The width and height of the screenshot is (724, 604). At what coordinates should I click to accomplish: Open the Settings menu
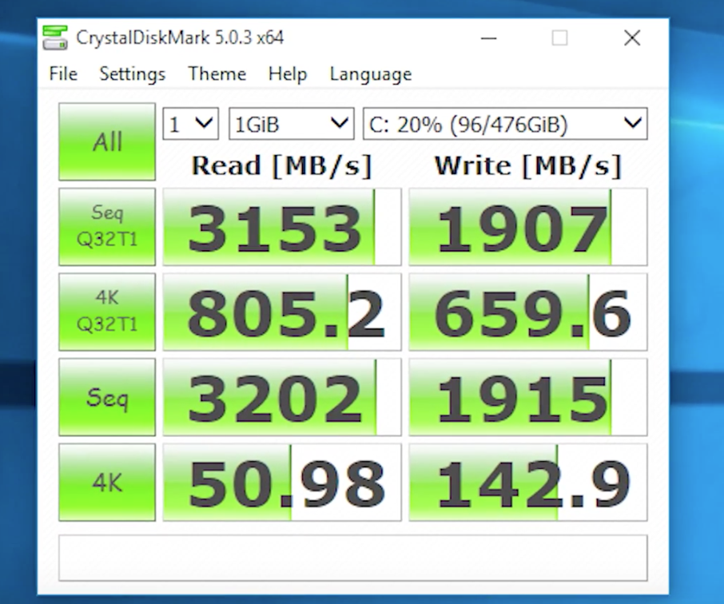pyautogui.click(x=133, y=74)
